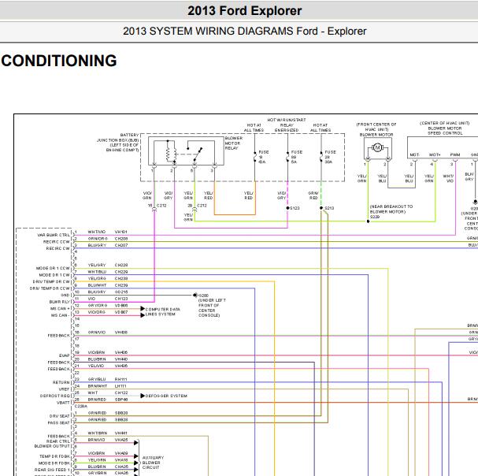Click circuit code 'RH111'
This screenshot has width=478, height=476.
[x=120, y=379]
